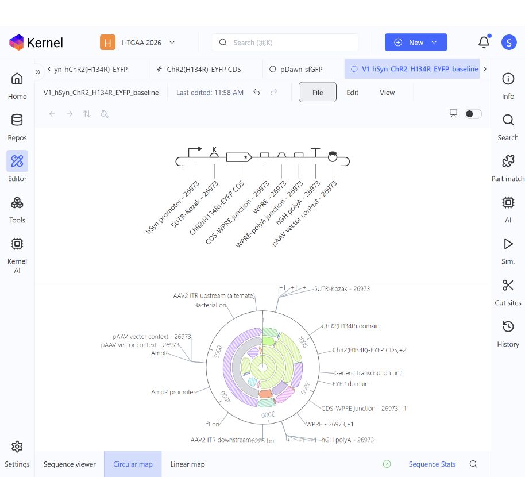Click the presentation screen icon
This screenshot has height=477, width=525.
click(x=453, y=113)
